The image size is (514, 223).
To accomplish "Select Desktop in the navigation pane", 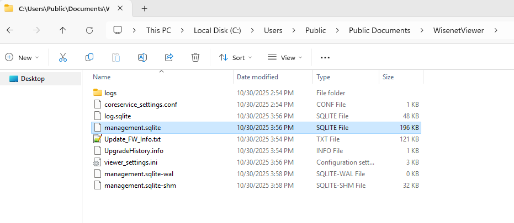I will [33, 79].
